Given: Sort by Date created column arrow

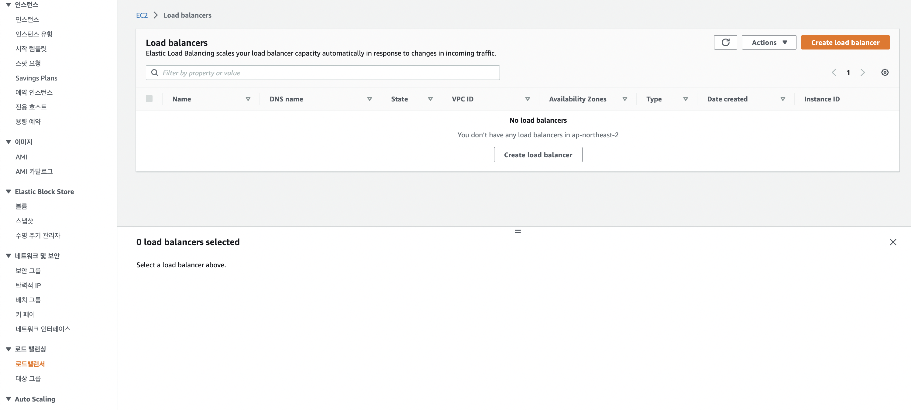Looking at the screenshot, I should 782,99.
